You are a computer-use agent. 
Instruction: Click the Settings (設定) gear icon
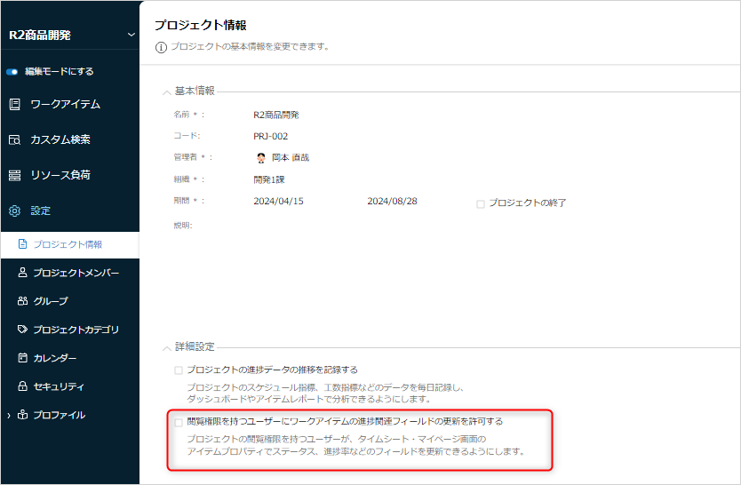coord(14,211)
